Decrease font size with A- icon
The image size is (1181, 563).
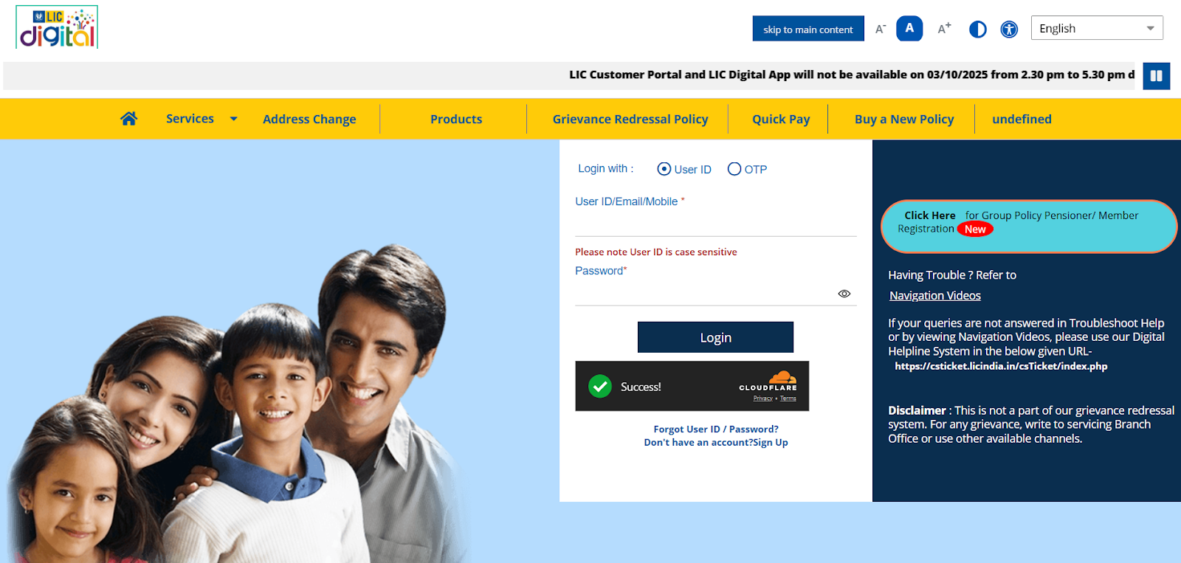point(881,29)
